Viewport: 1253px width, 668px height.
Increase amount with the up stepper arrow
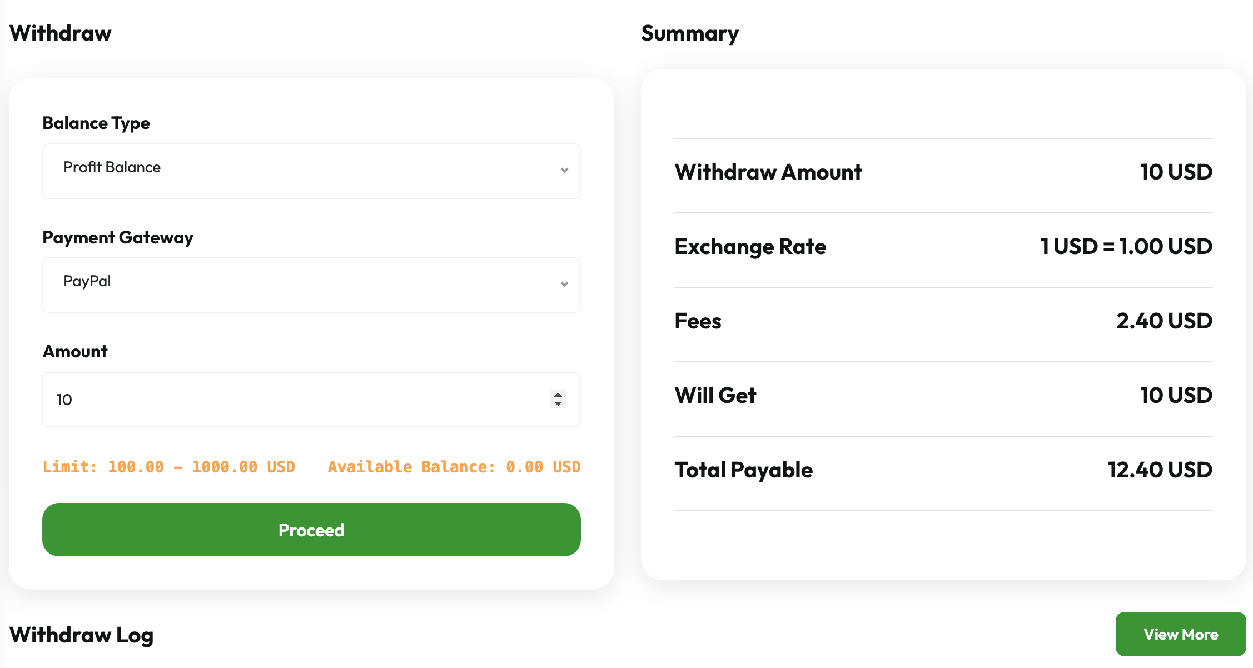558,395
